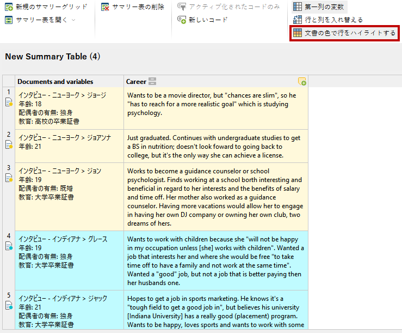402x333 pixels.
Task: Click summary text about working with children
Action: coord(215,261)
